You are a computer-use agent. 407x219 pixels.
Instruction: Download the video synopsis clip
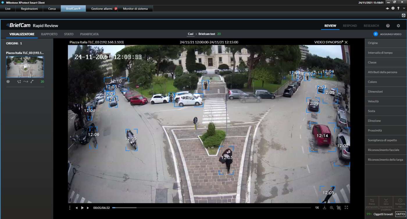324,208
